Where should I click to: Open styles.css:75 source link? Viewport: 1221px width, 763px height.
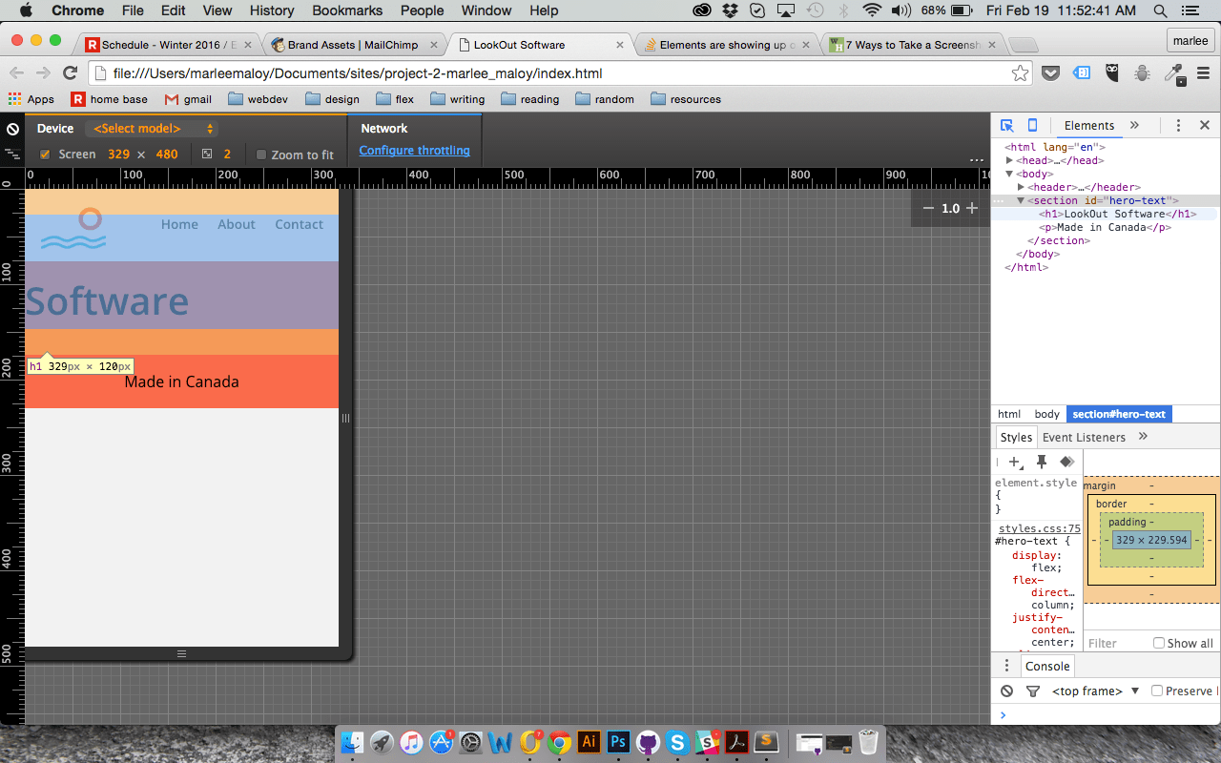coord(1040,528)
